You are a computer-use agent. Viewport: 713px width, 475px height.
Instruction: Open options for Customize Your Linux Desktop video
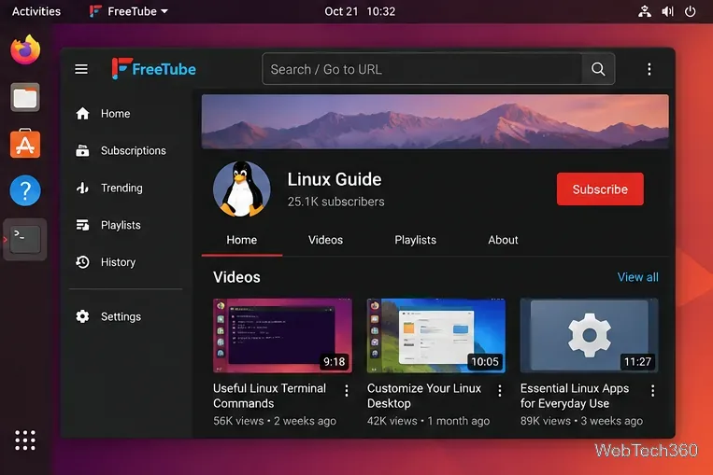coord(500,390)
